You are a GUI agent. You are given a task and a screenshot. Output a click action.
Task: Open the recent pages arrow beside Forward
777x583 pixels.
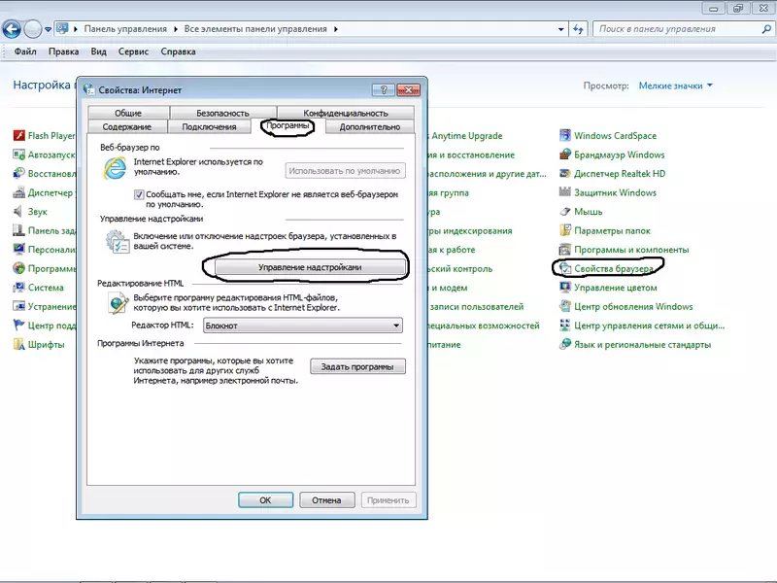coord(48,29)
